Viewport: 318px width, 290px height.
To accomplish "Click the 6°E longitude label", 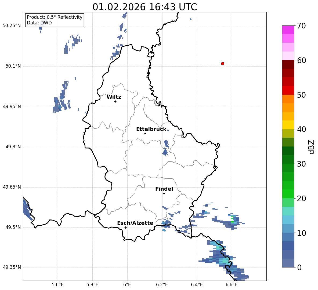I will 127,285.
